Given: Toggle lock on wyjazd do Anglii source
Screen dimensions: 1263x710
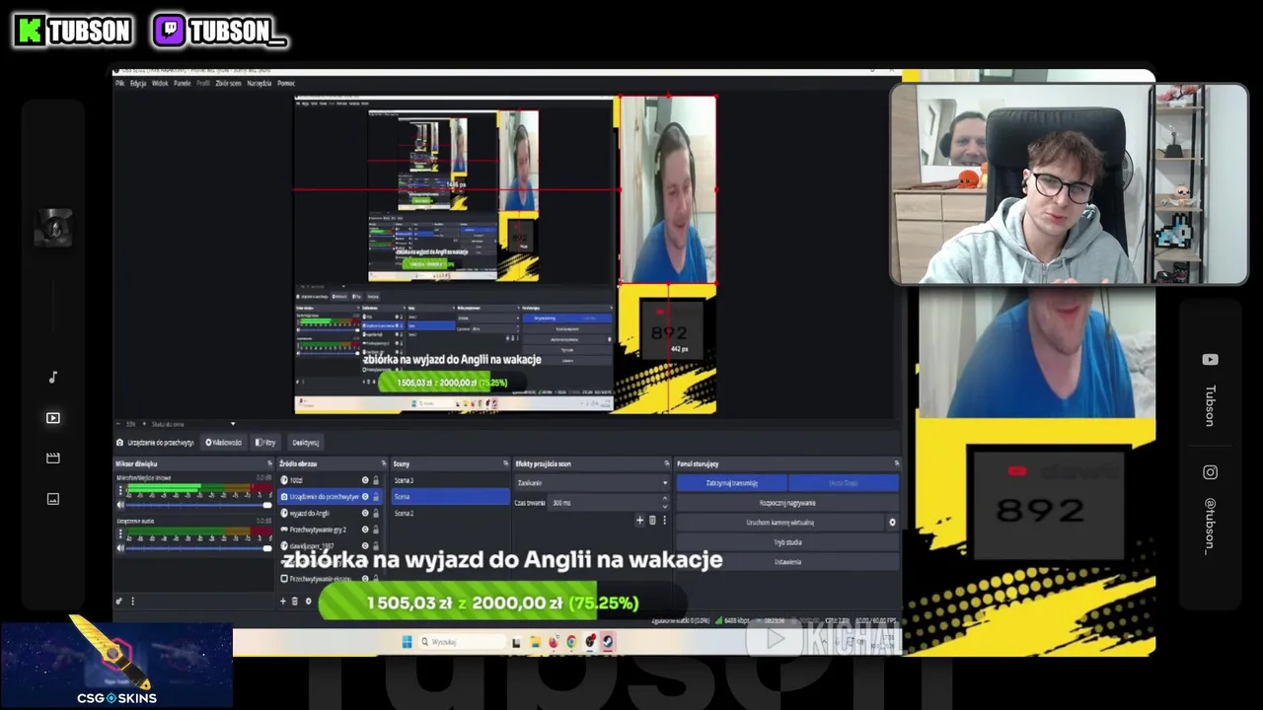Looking at the screenshot, I should coord(376,513).
